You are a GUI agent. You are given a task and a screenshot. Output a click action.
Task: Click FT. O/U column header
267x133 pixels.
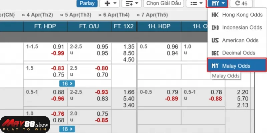coord(89,26)
